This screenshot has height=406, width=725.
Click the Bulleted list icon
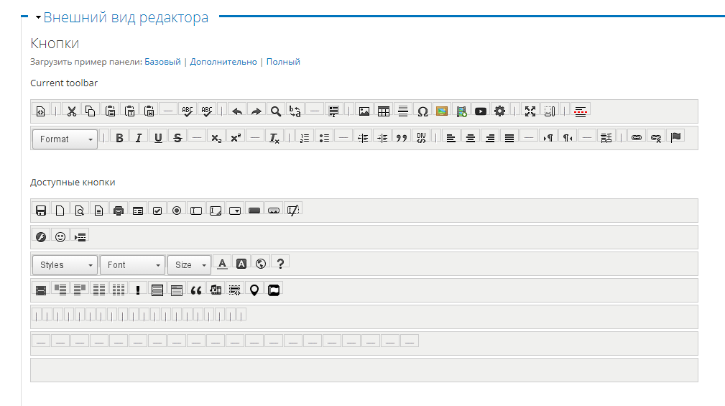pos(324,138)
